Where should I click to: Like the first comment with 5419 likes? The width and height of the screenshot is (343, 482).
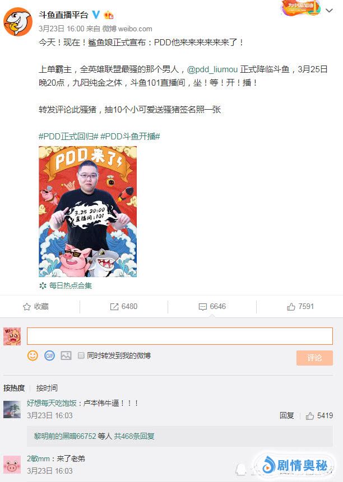coord(319,415)
